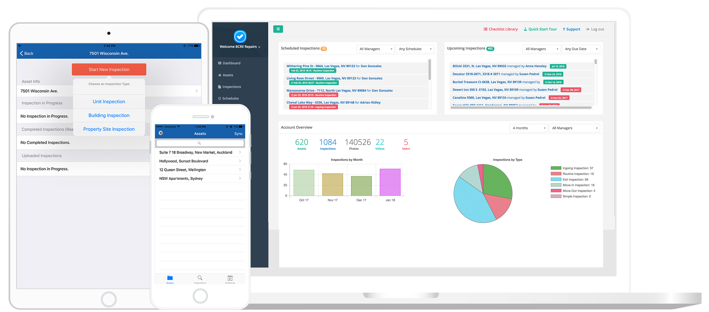Expand the Suite 7 18 Broadway row chevron
The image size is (709, 312).
point(241,152)
